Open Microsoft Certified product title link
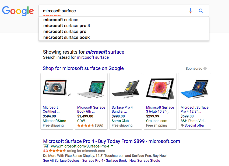 (51, 109)
